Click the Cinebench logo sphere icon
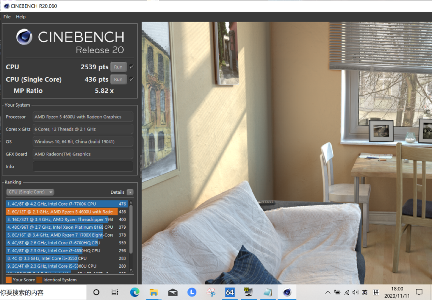 (x=24, y=37)
